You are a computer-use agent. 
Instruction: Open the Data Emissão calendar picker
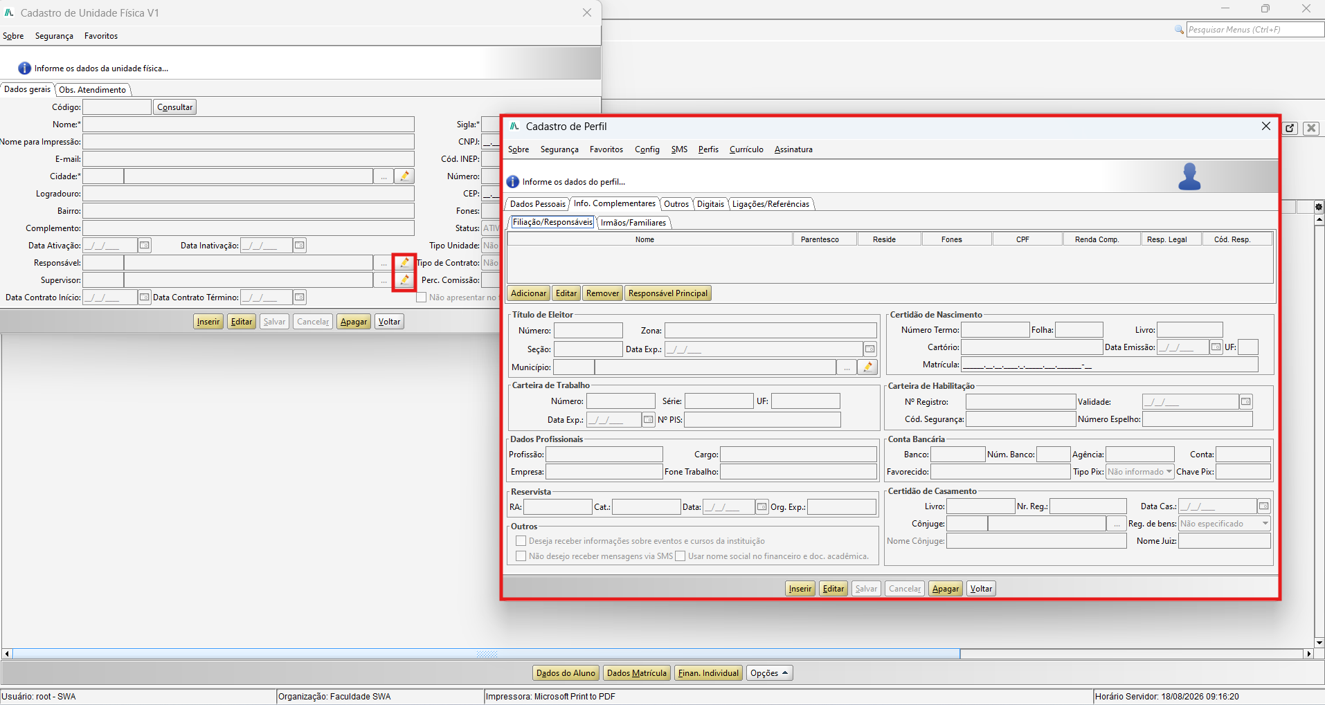[1216, 347]
